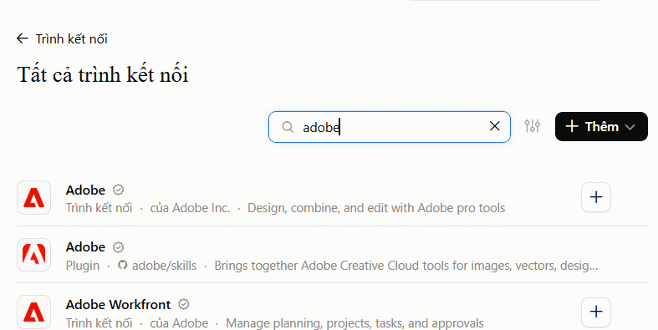Add the Adobe Workfront connector with plus
This screenshot has height=330, width=658.
pyautogui.click(x=596, y=312)
